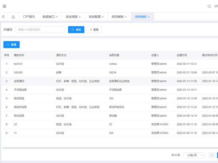Viewport: 218px width, 163px height.
Task: Click the 创建人 column header
Action: tap(155, 55)
